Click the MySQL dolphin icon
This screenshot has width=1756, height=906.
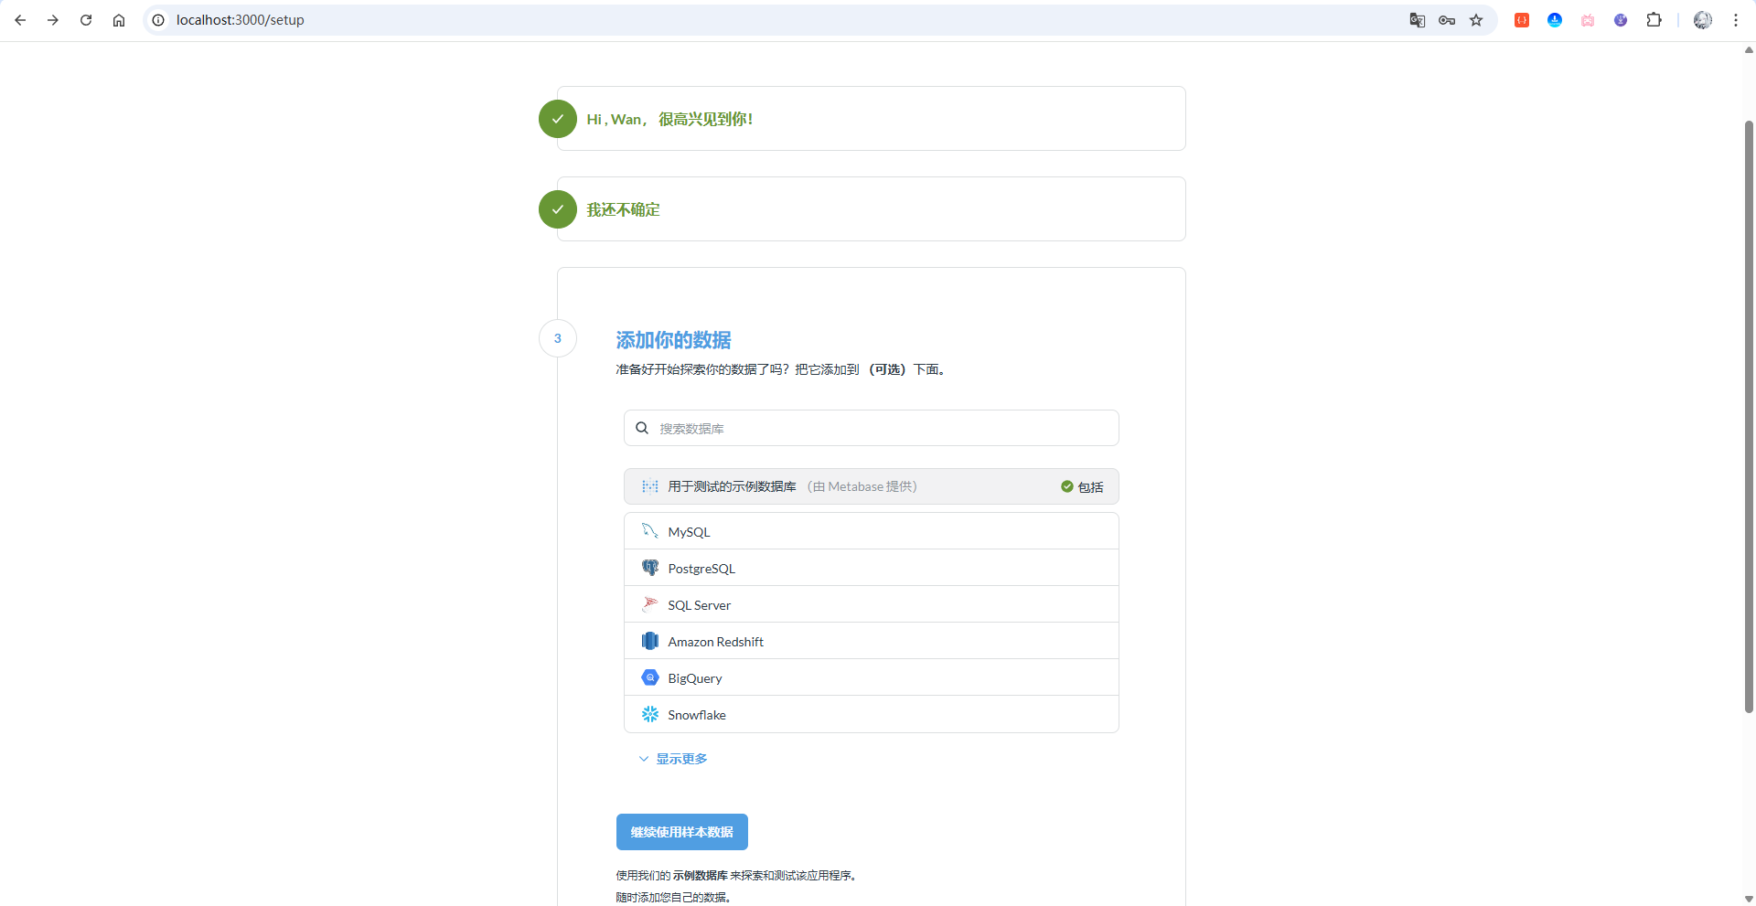tap(649, 531)
